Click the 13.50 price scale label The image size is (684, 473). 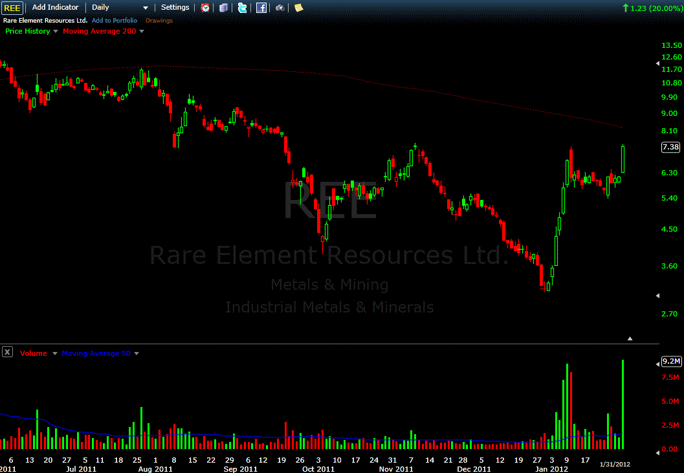671,45
